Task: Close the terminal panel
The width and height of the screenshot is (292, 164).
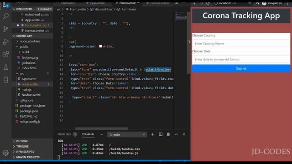Action: point(184,134)
